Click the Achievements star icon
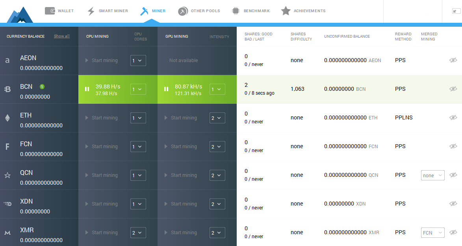 click(286, 11)
